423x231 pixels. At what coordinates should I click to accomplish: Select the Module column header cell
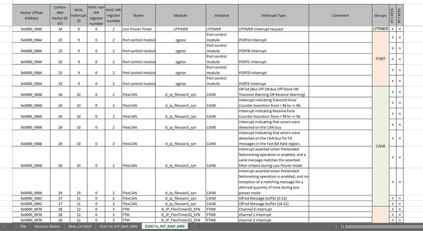click(x=181, y=15)
